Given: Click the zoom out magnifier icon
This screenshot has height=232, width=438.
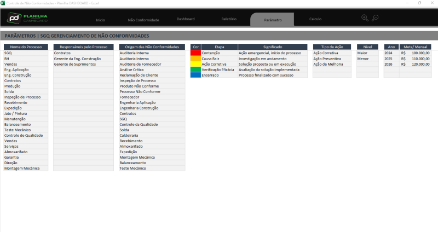Looking at the screenshot, I should coord(375,18).
